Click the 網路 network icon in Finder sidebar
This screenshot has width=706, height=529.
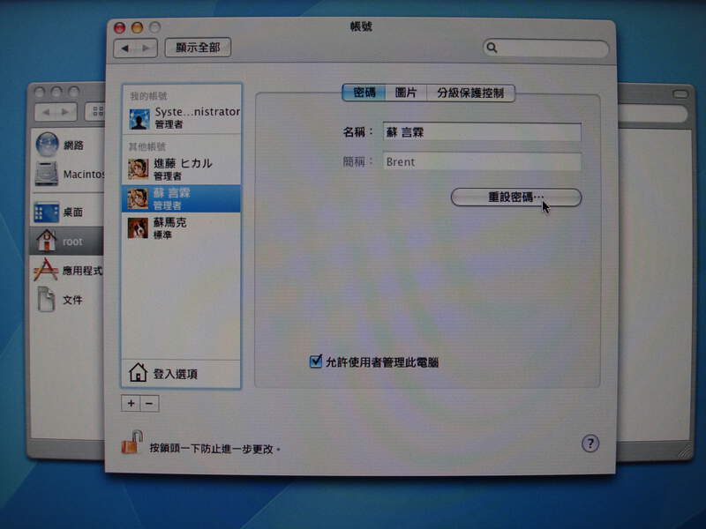47,144
